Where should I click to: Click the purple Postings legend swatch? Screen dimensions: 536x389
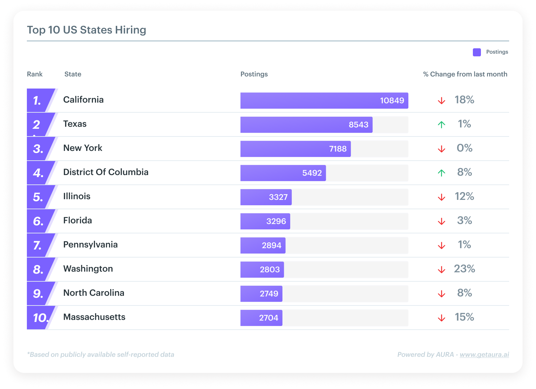[477, 52]
